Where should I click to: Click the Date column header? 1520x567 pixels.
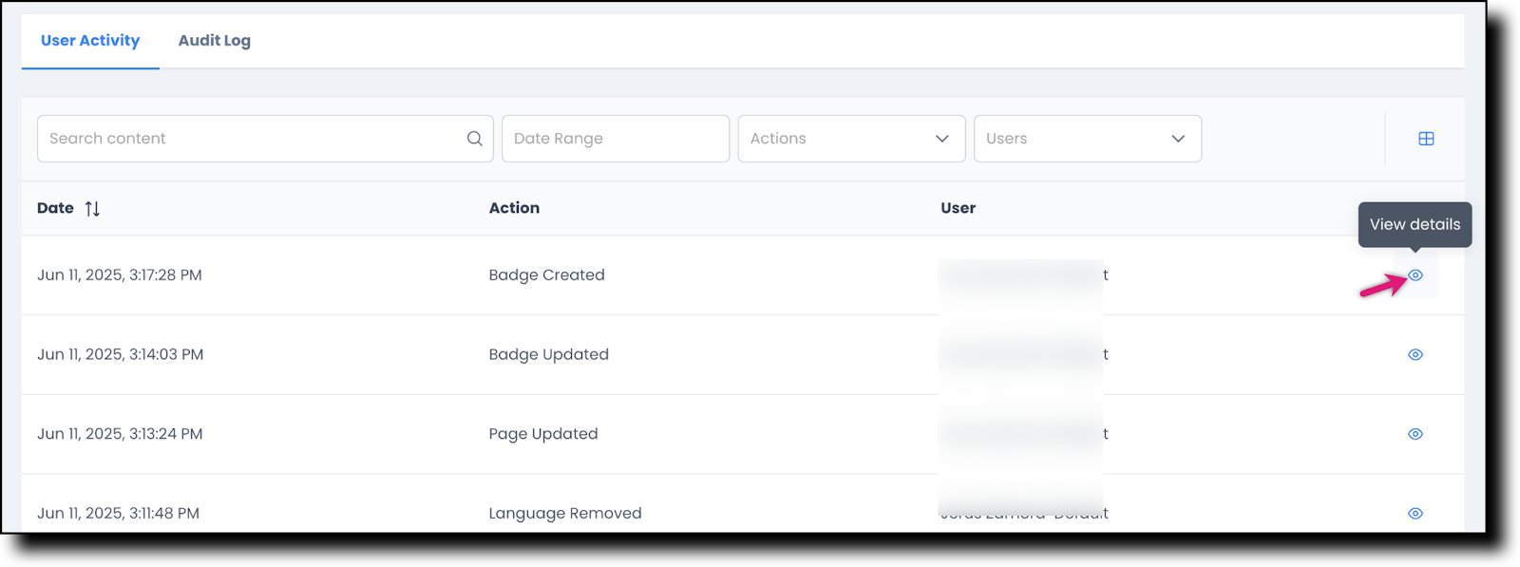point(55,208)
